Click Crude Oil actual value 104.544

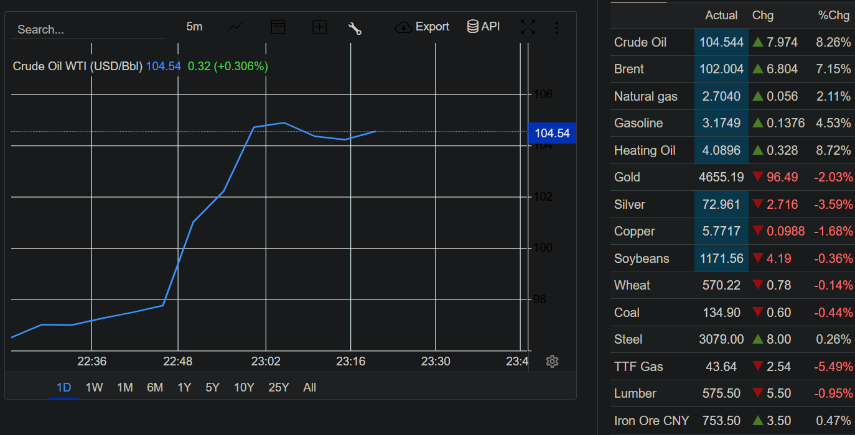click(721, 42)
